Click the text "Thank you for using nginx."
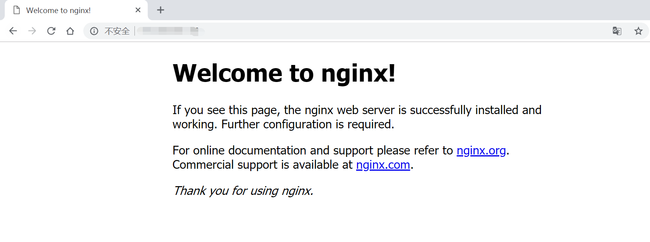This screenshot has width=650, height=242. click(x=243, y=191)
